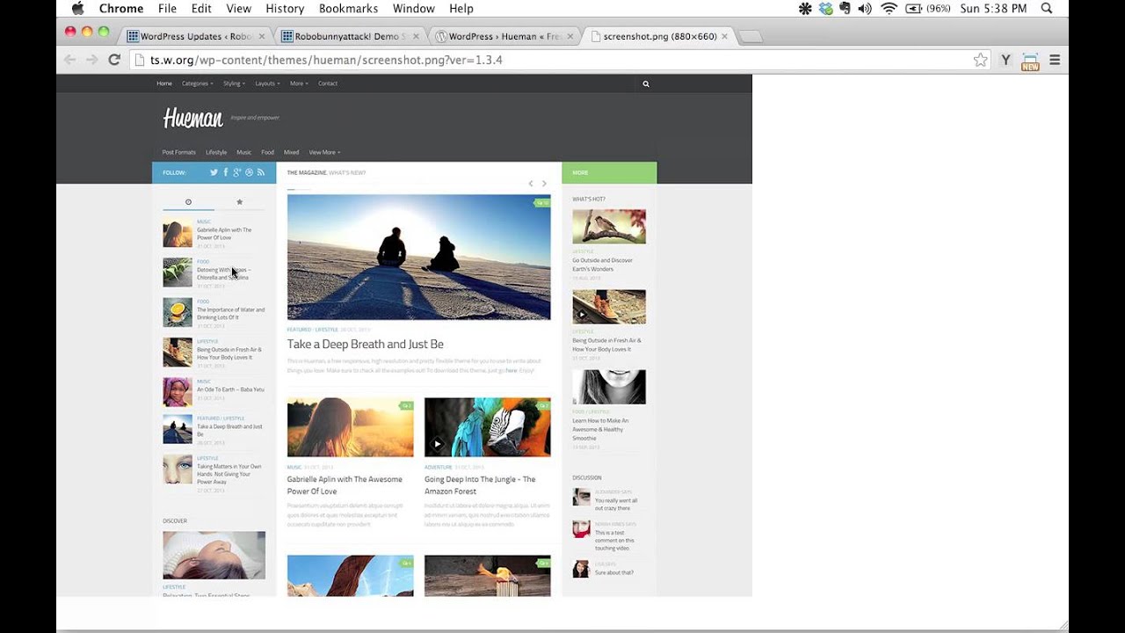Click the Discover section woman thumbnail
Viewport: 1125px width, 633px height.
coord(214,555)
